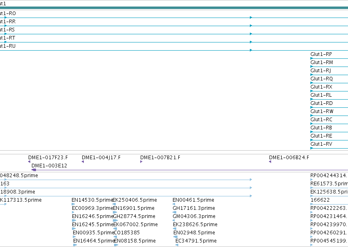Click the EK250406.5prime EST label
The image size is (348, 247).
tap(135, 200)
